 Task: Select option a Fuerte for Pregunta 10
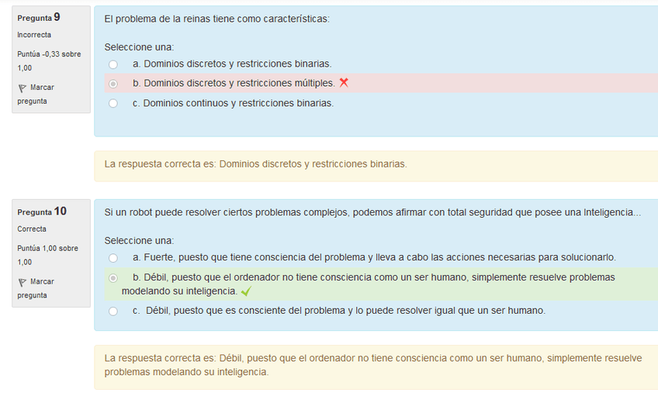tap(113, 258)
